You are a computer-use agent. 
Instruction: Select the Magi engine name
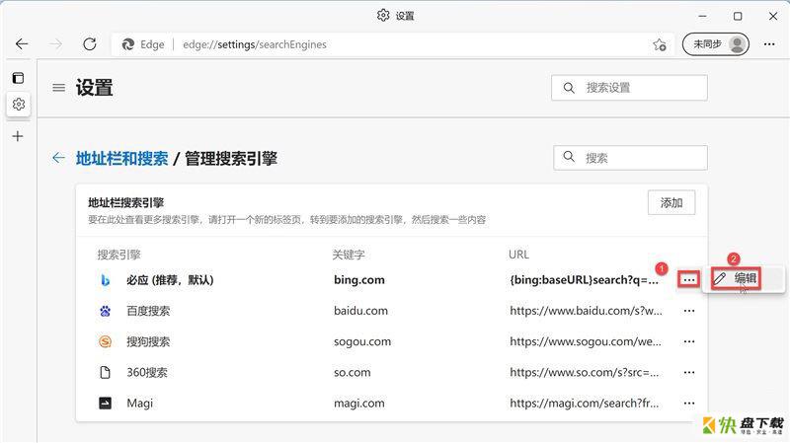(x=139, y=404)
